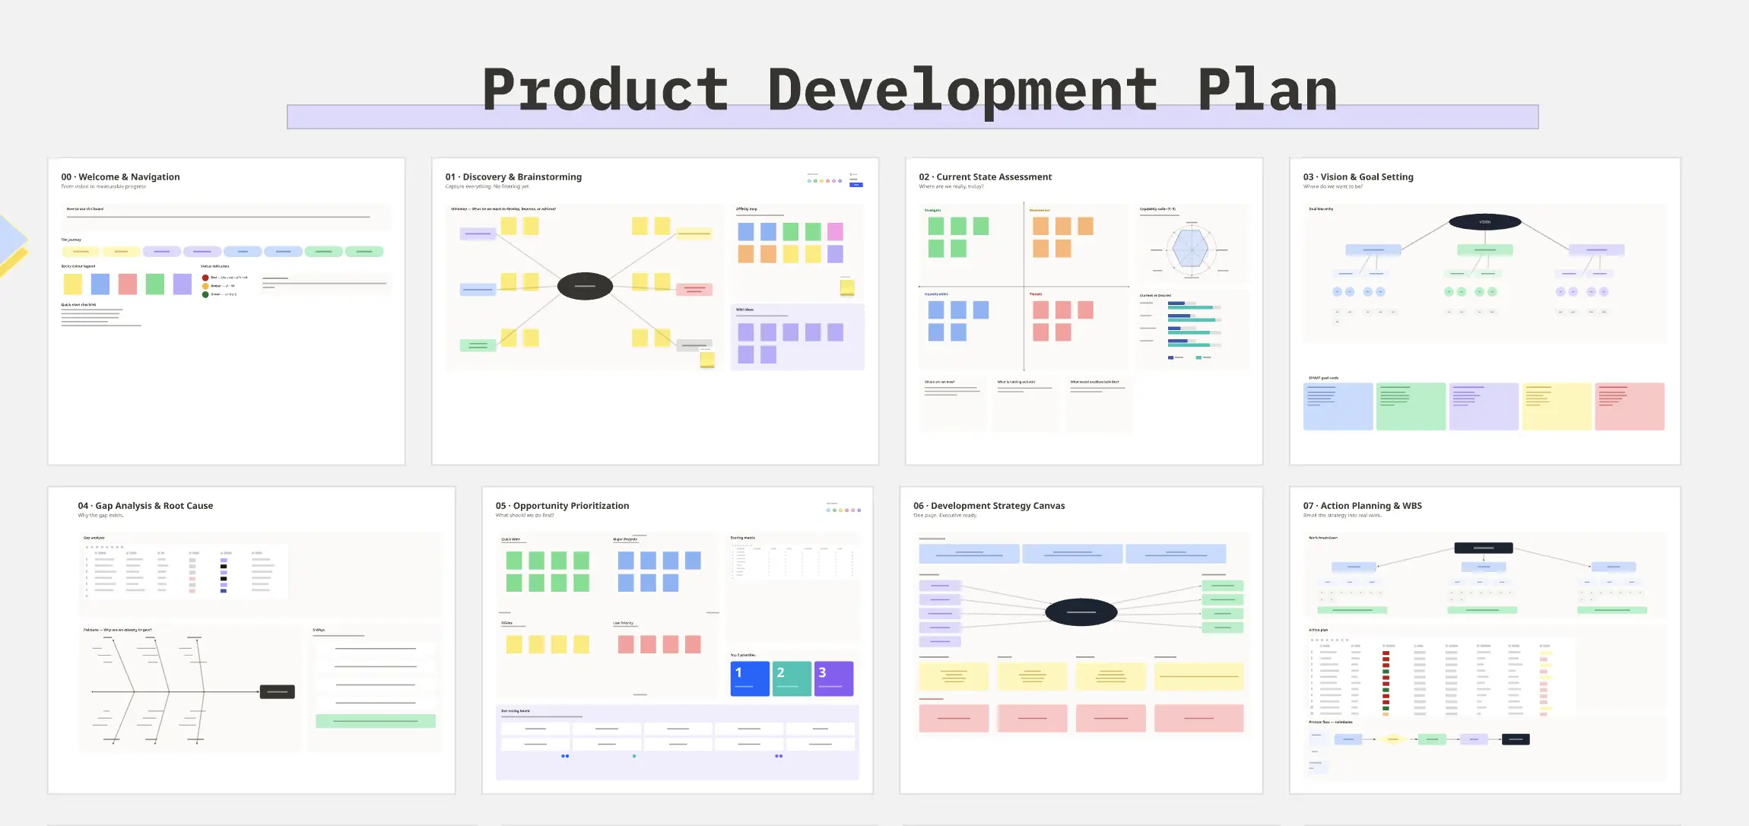This screenshot has height=826, width=1749.
Task: Pick the blue sticky in colour legend
Action: click(100, 284)
